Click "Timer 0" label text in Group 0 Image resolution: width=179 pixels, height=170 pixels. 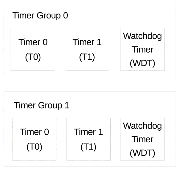tap(33, 42)
